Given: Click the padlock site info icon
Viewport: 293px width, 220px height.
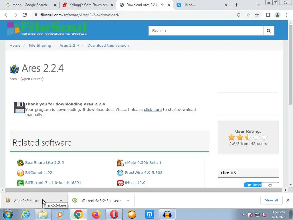Looking at the screenshot, I should (x=36, y=15).
